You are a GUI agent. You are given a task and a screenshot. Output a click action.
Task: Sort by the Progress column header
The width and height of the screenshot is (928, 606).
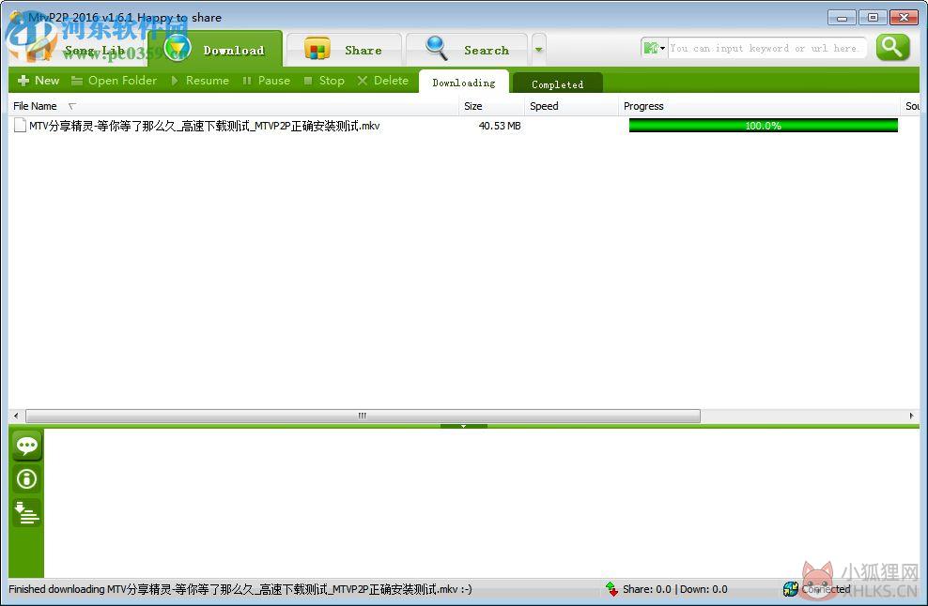click(x=759, y=106)
